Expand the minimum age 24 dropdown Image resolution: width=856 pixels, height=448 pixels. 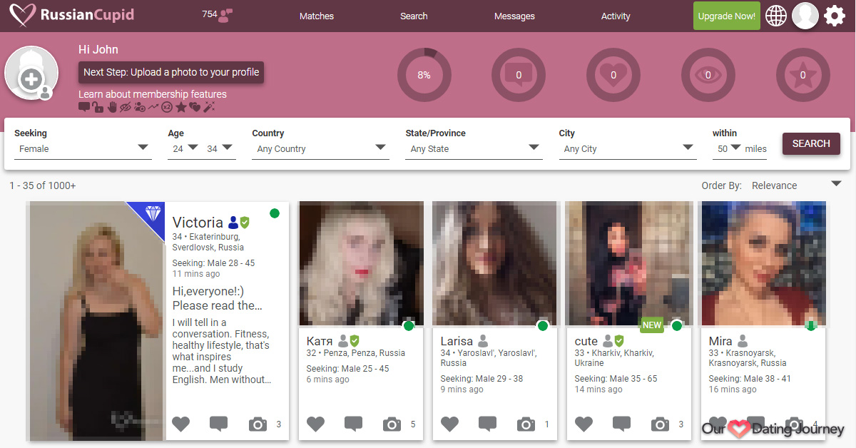(x=184, y=148)
